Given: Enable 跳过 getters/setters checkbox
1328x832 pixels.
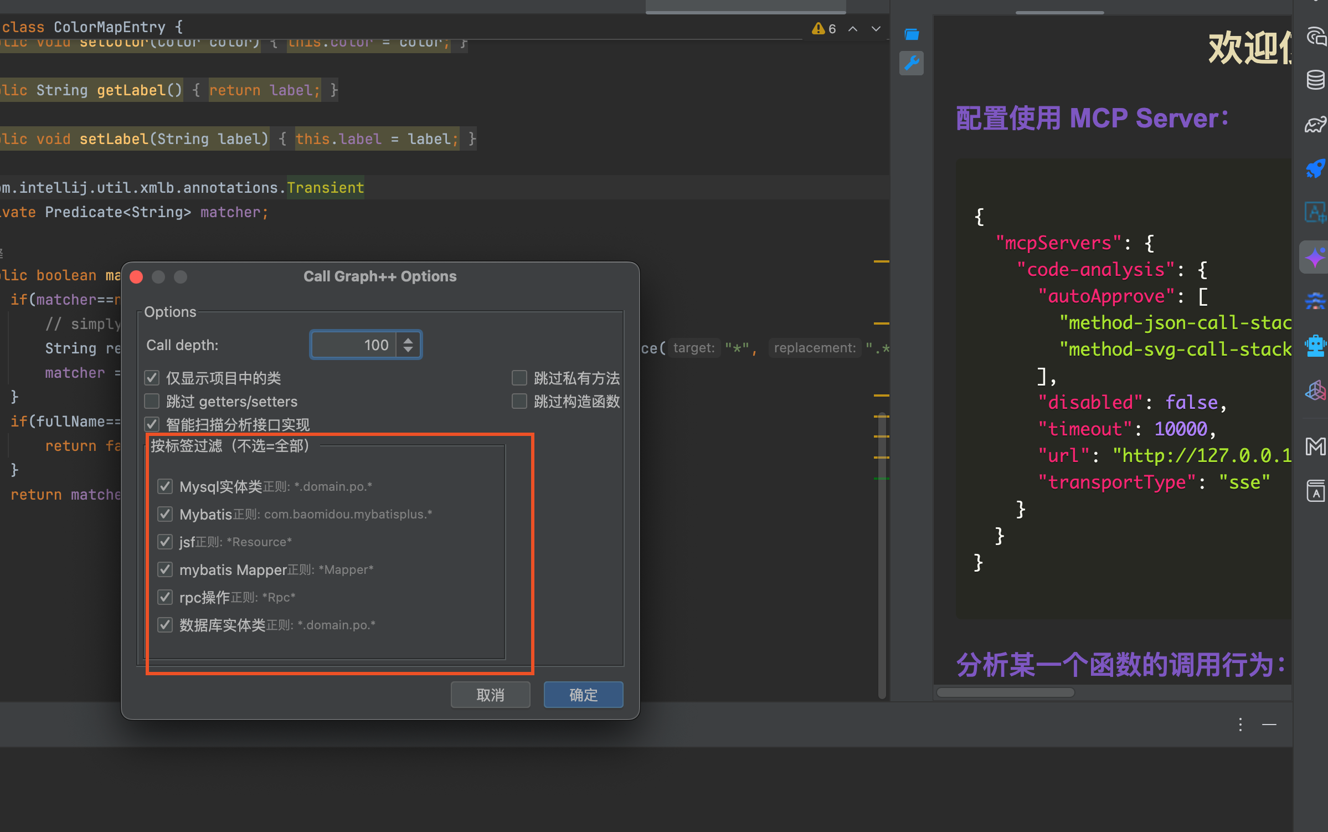Looking at the screenshot, I should [x=152, y=401].
